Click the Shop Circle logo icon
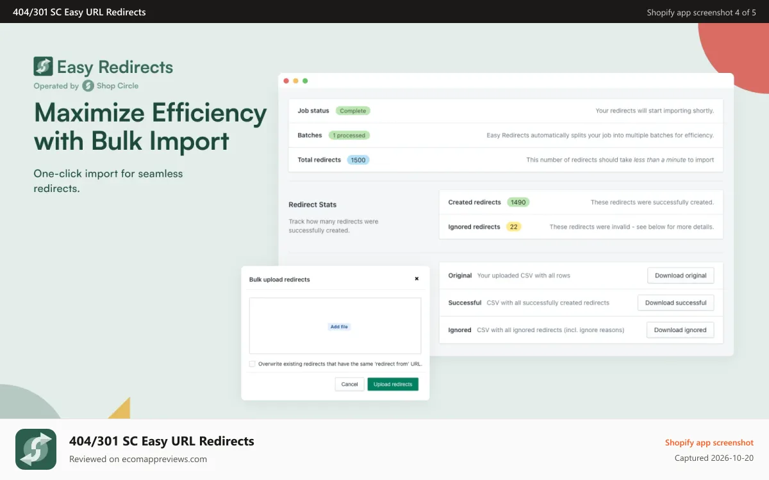The image size is (769, 480). pos(88,86)
